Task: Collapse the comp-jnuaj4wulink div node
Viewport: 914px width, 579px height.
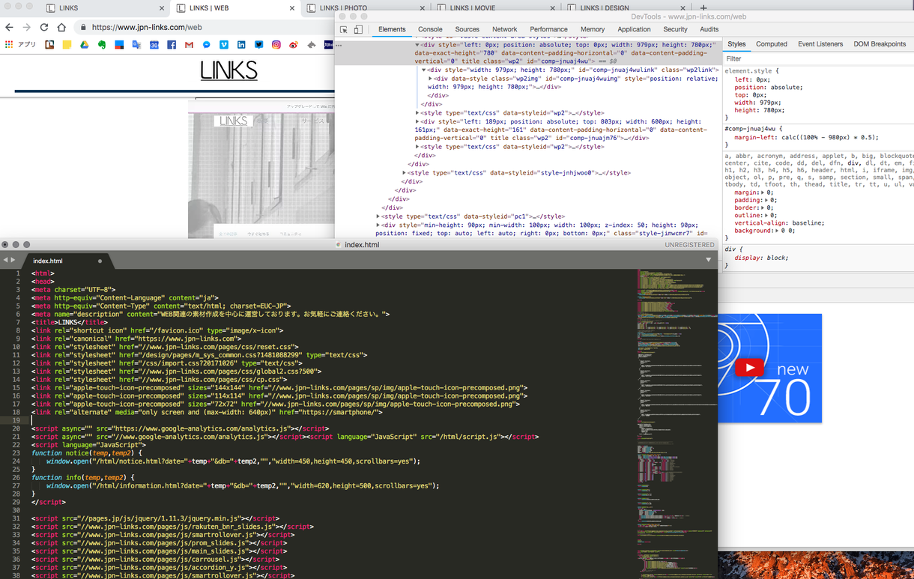Action: 424,70
